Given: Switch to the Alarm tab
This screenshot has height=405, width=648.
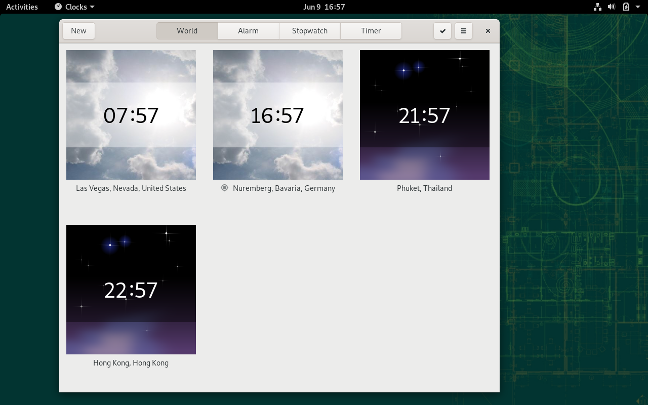Looking at the screenshot, I should [248, 31].
